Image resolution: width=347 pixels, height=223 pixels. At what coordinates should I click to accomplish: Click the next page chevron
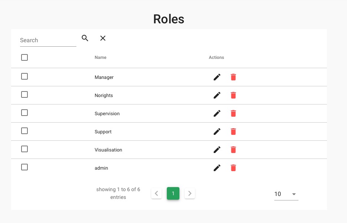coord(190,193)
